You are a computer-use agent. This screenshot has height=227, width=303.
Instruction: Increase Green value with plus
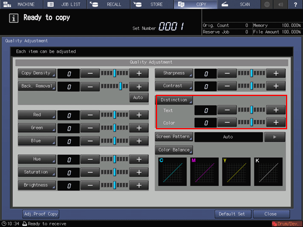(x=139, y=128)
